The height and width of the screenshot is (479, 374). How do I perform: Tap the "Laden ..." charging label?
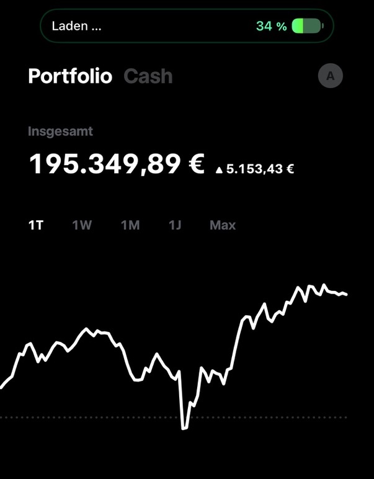click(x=76, y=26)
